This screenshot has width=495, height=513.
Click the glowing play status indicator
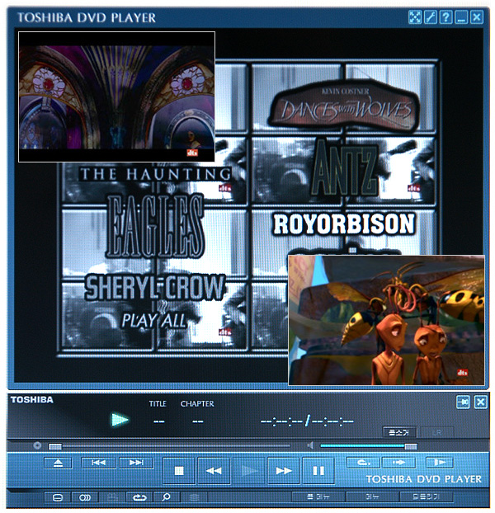(x=120, y=420)
